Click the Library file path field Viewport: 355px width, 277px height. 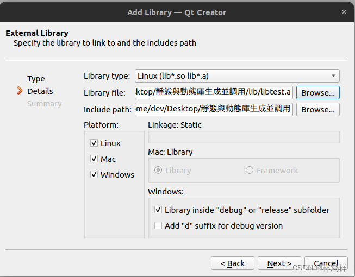214,92
